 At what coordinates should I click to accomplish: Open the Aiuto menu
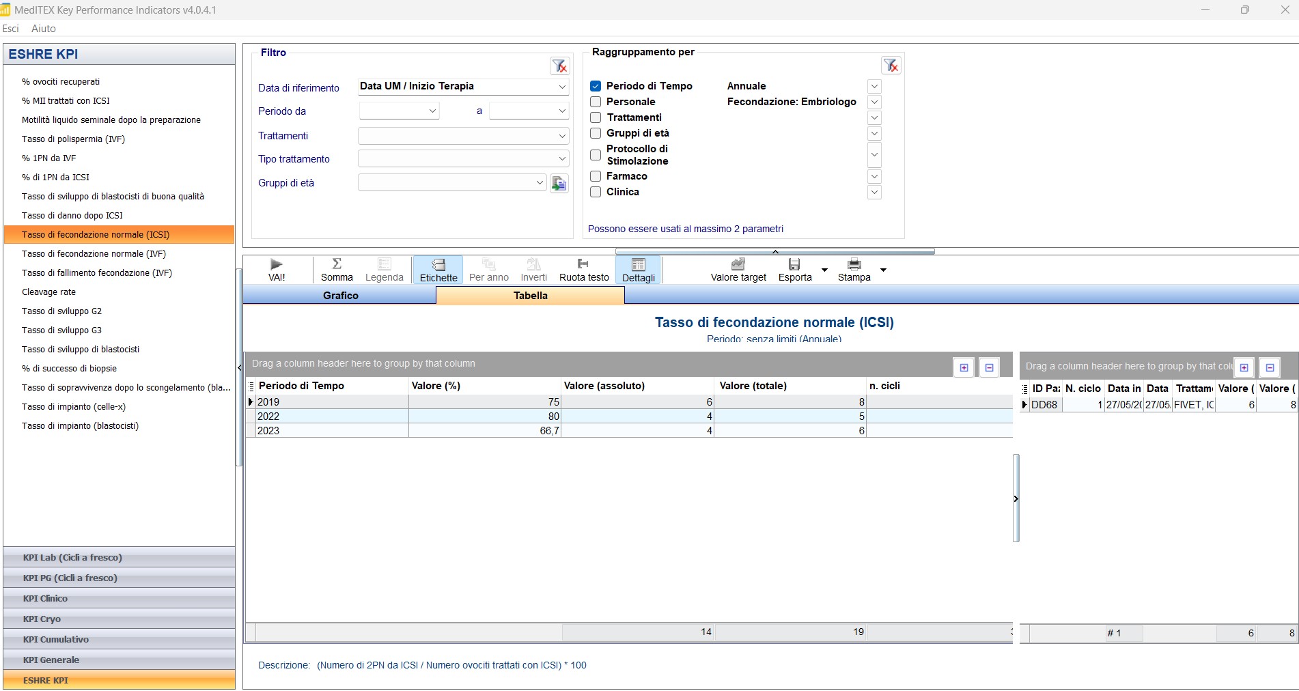pyautogui.click(x=44, y=29)
